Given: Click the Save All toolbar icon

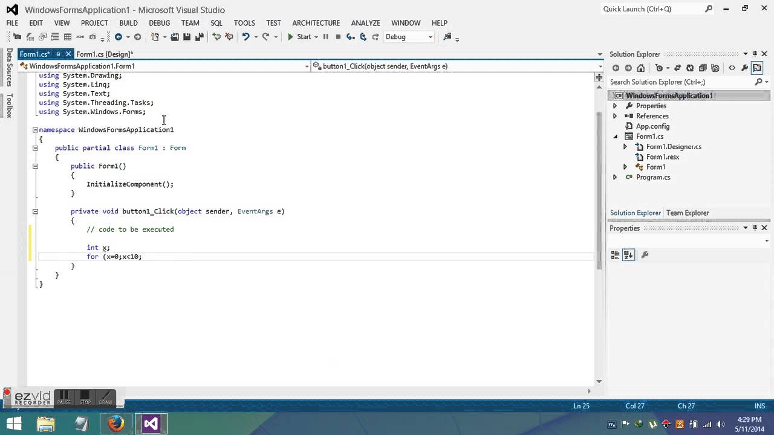Looking at the screenshot, I should tap(199, 37).
